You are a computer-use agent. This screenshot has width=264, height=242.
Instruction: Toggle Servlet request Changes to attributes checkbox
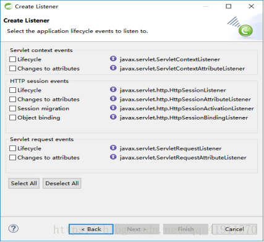pyautogui.click(x=12, y=158)
